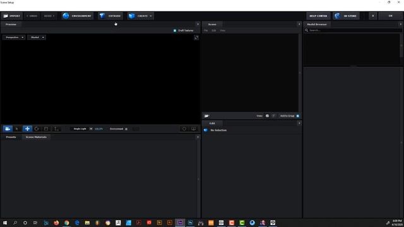Screen dimensions: 404x227
Task: Click the Scene panel vertical scrollbar
Action: click(x=300, y=73)
